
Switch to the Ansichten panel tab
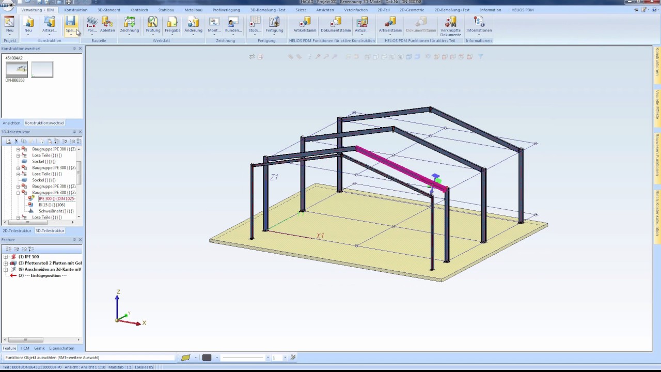point(11,123)
